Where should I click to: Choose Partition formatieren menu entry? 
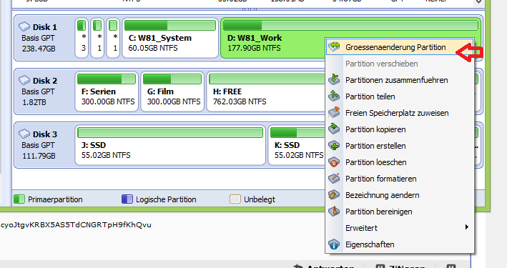pos(400,179)
